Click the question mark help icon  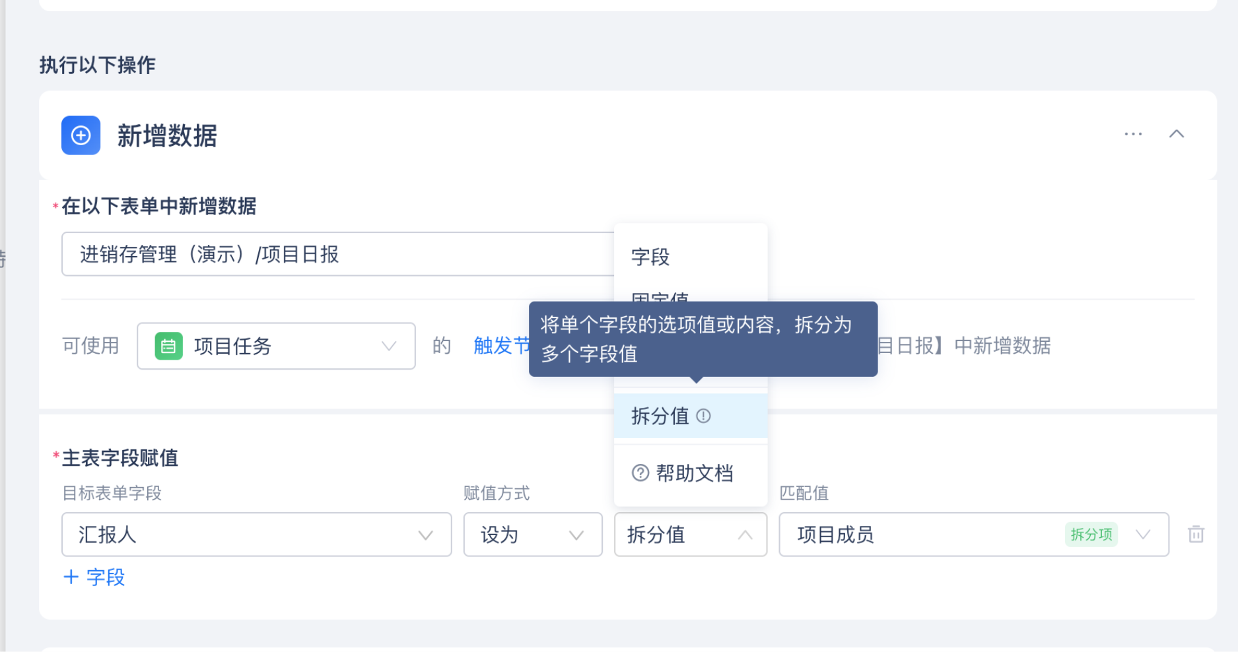(x=640, y=473)
